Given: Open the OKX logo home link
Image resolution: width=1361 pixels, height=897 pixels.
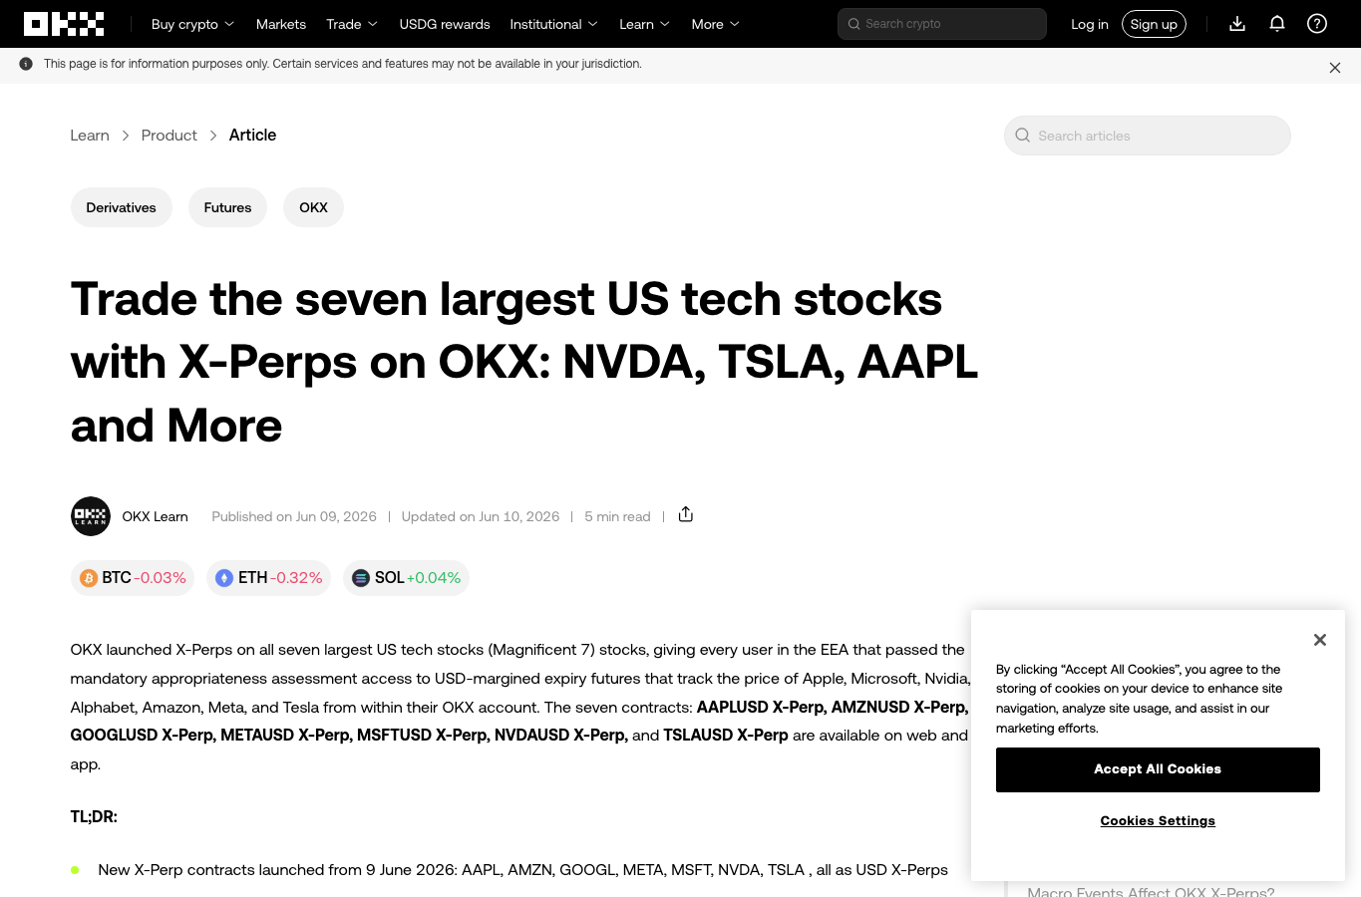Looking at the screenshot, I should 64,24.
